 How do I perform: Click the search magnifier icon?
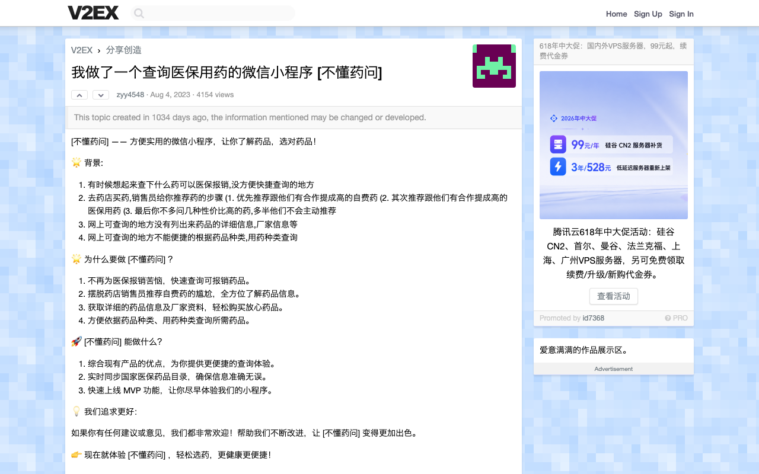click(139, 13)
